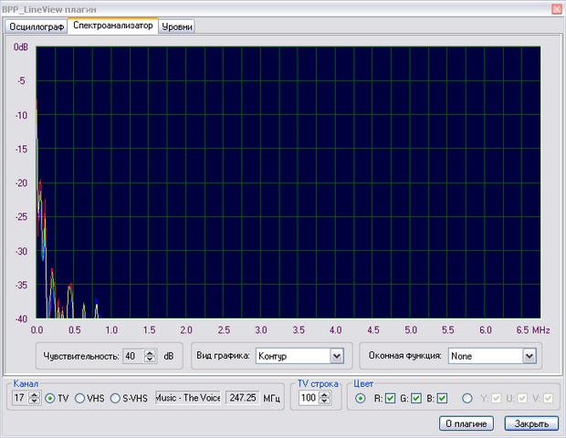Select the YUV color mode radio button

tap(467, 399)
